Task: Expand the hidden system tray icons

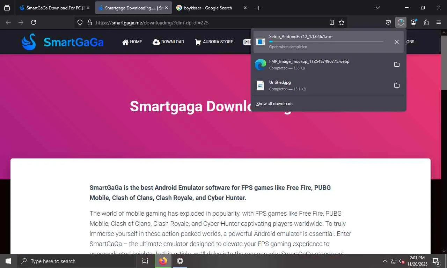Action: pos(385,261)
